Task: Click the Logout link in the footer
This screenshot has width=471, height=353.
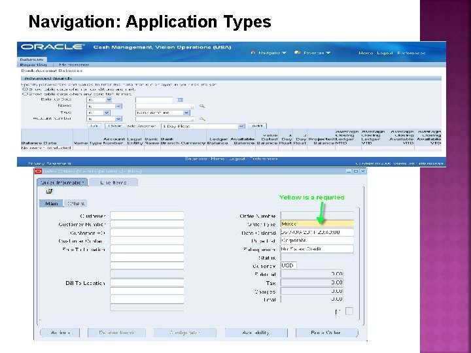Action: (237, 158)
